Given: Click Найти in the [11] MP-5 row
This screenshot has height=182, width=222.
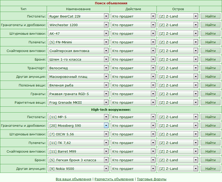Looking at the screenshot, I should [x=210, y=117].
